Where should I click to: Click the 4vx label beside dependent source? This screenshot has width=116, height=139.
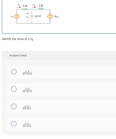click(57, 16)
